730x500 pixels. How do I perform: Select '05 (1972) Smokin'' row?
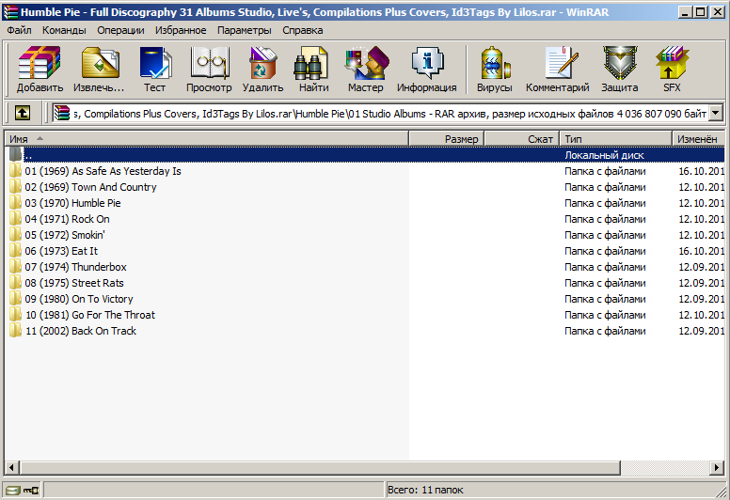(x=365, y=234)
